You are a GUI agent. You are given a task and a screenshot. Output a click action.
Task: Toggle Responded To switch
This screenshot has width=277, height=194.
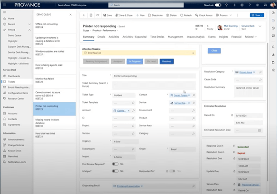click(172, 171)
